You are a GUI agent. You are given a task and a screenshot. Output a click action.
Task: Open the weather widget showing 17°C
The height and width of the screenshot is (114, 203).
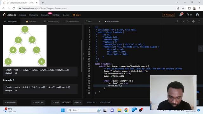click(x=10, y=110)
